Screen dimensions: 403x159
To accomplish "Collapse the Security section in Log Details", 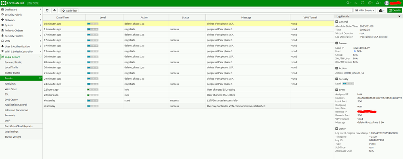I will 337,79.
